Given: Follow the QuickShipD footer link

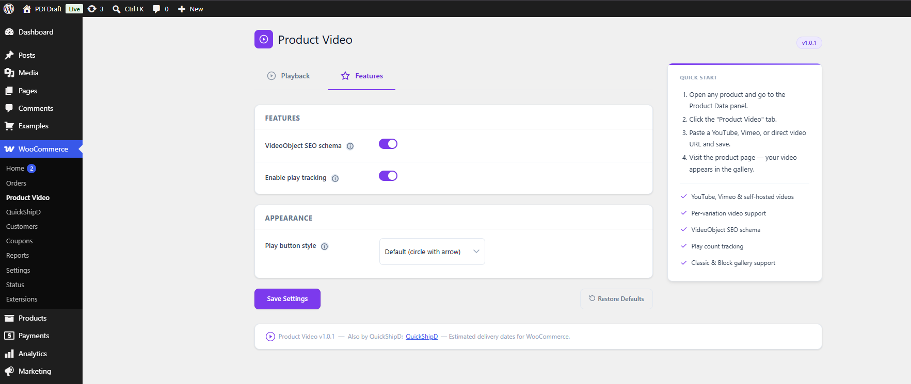Looking at the screenshot, I should 422,337.
